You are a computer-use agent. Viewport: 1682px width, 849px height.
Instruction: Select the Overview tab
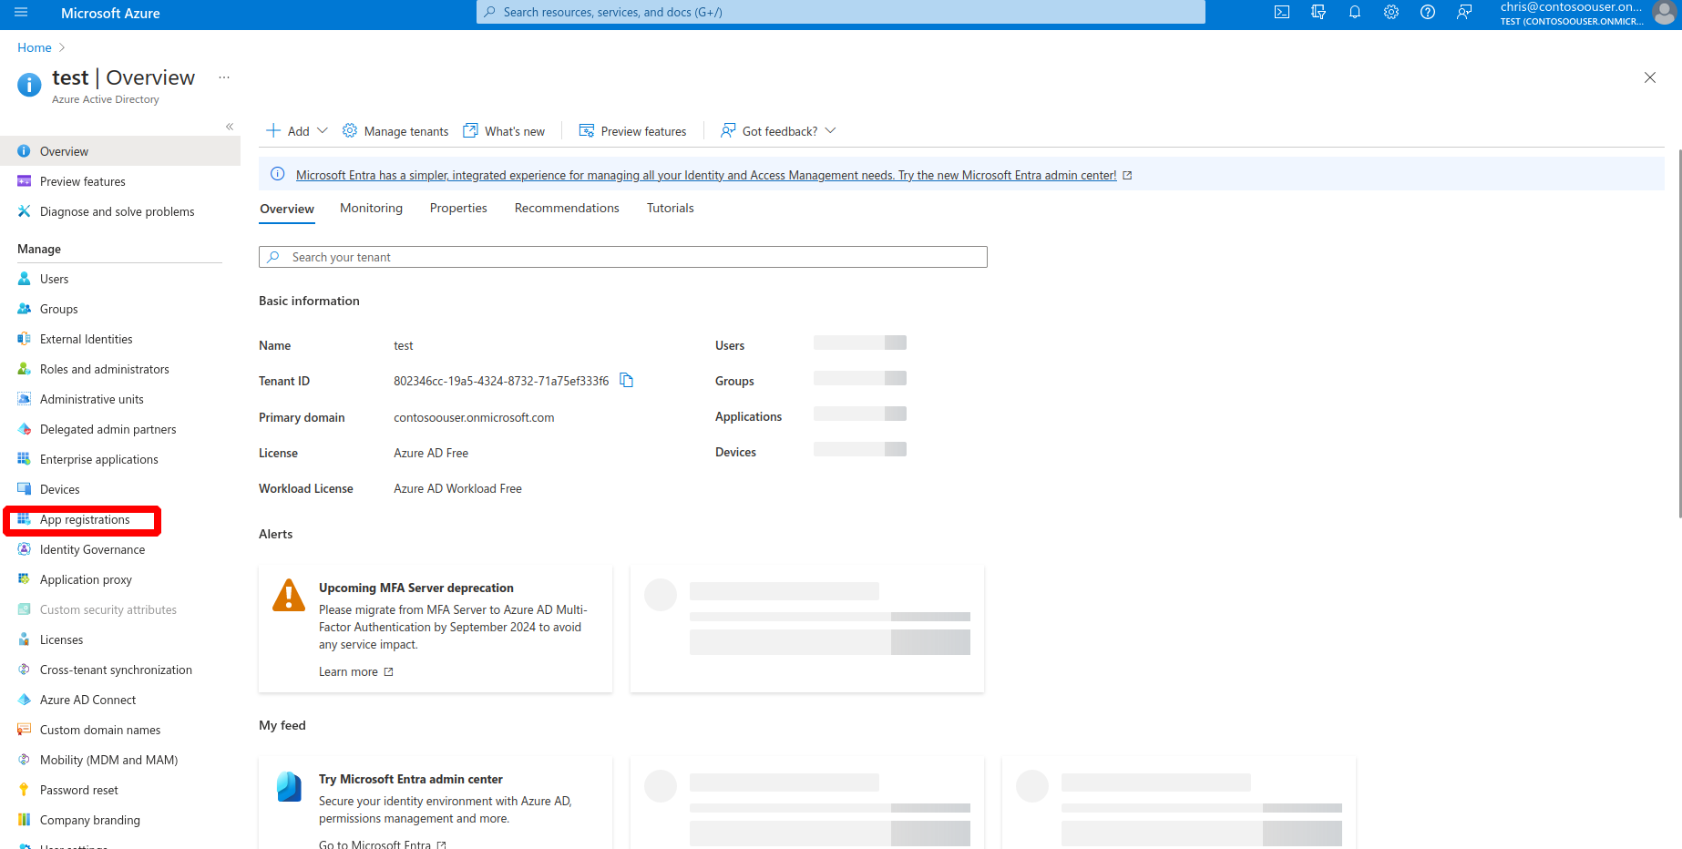pyautogui.click(x=287, y=209)
